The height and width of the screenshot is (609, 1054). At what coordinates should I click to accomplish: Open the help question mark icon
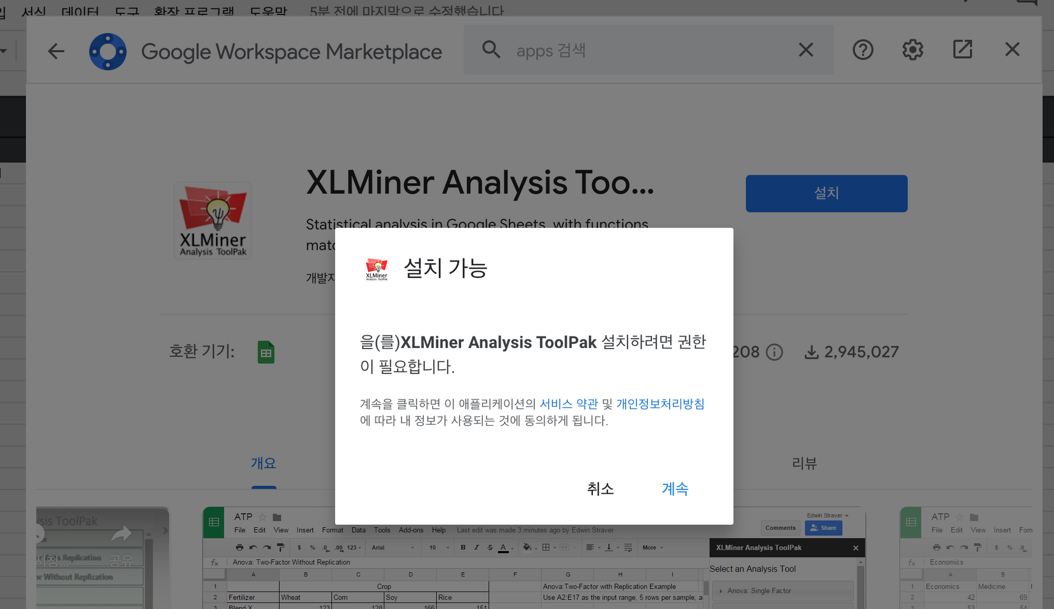coord(863,50)
